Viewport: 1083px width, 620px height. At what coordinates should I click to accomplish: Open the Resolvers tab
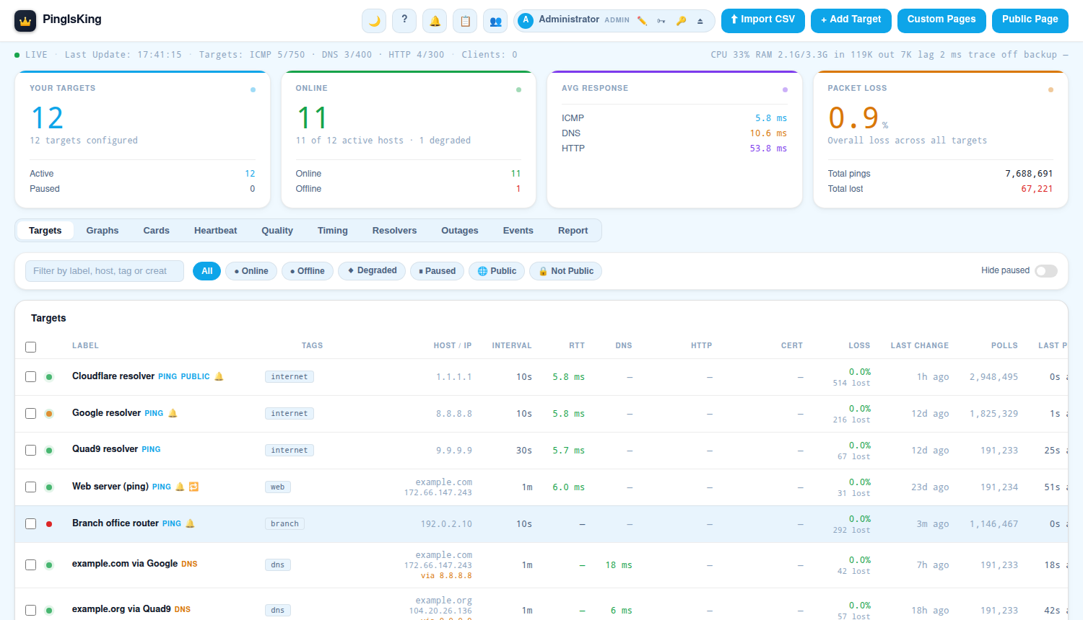coord(394,231)
